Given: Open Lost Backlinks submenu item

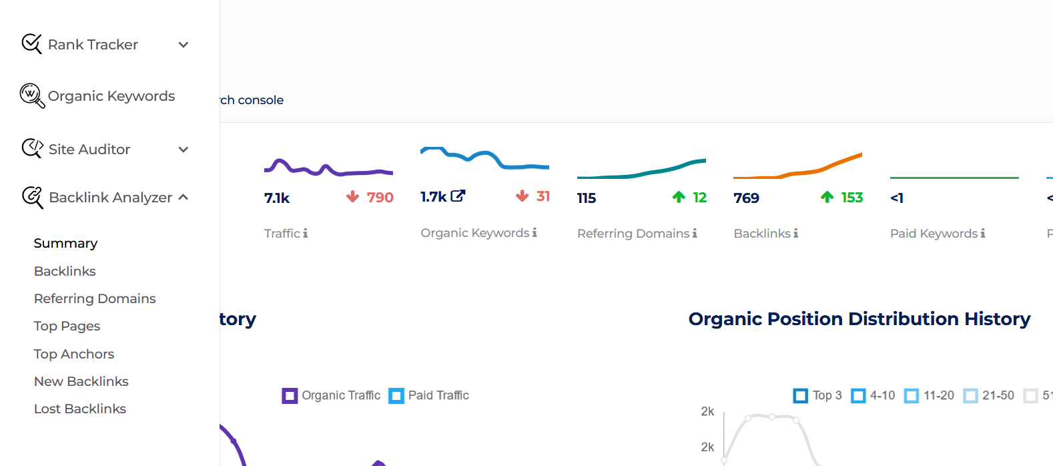Looking at the screenshot, I should coord(80,409).
